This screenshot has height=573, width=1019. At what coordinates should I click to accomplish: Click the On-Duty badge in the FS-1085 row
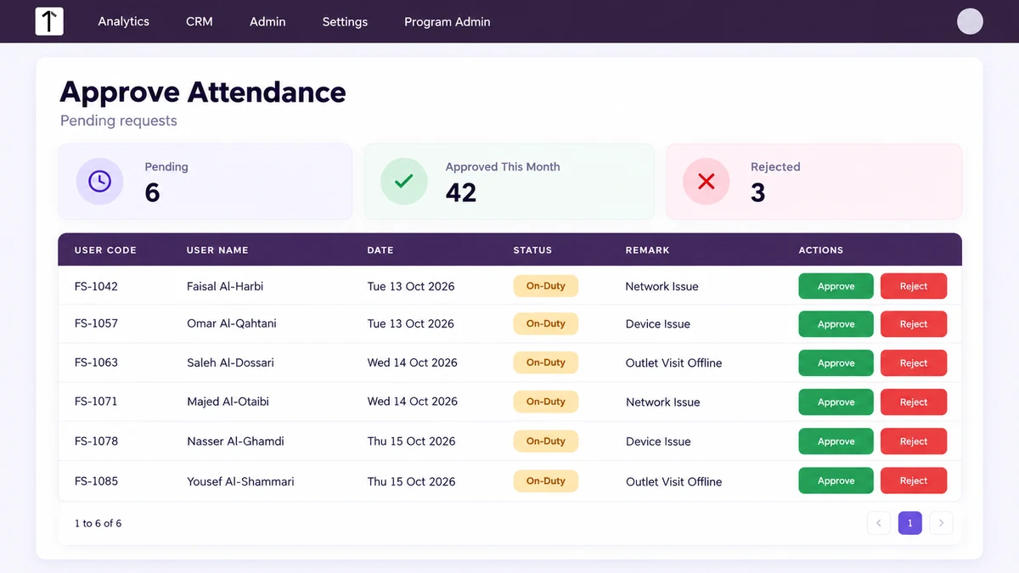pos(545,480)
